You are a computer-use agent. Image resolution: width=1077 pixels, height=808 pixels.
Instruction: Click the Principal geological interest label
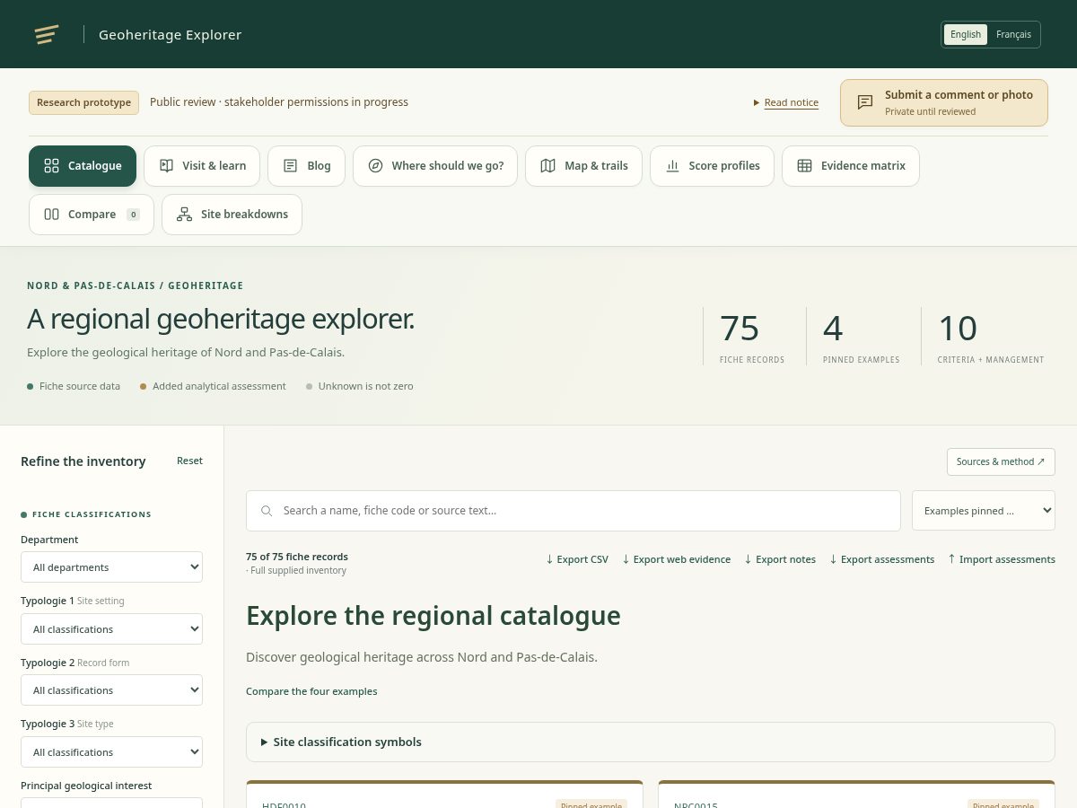click(x=86, y=786)
